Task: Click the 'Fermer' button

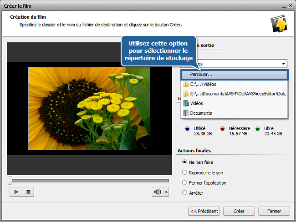Action: point(274,211)
